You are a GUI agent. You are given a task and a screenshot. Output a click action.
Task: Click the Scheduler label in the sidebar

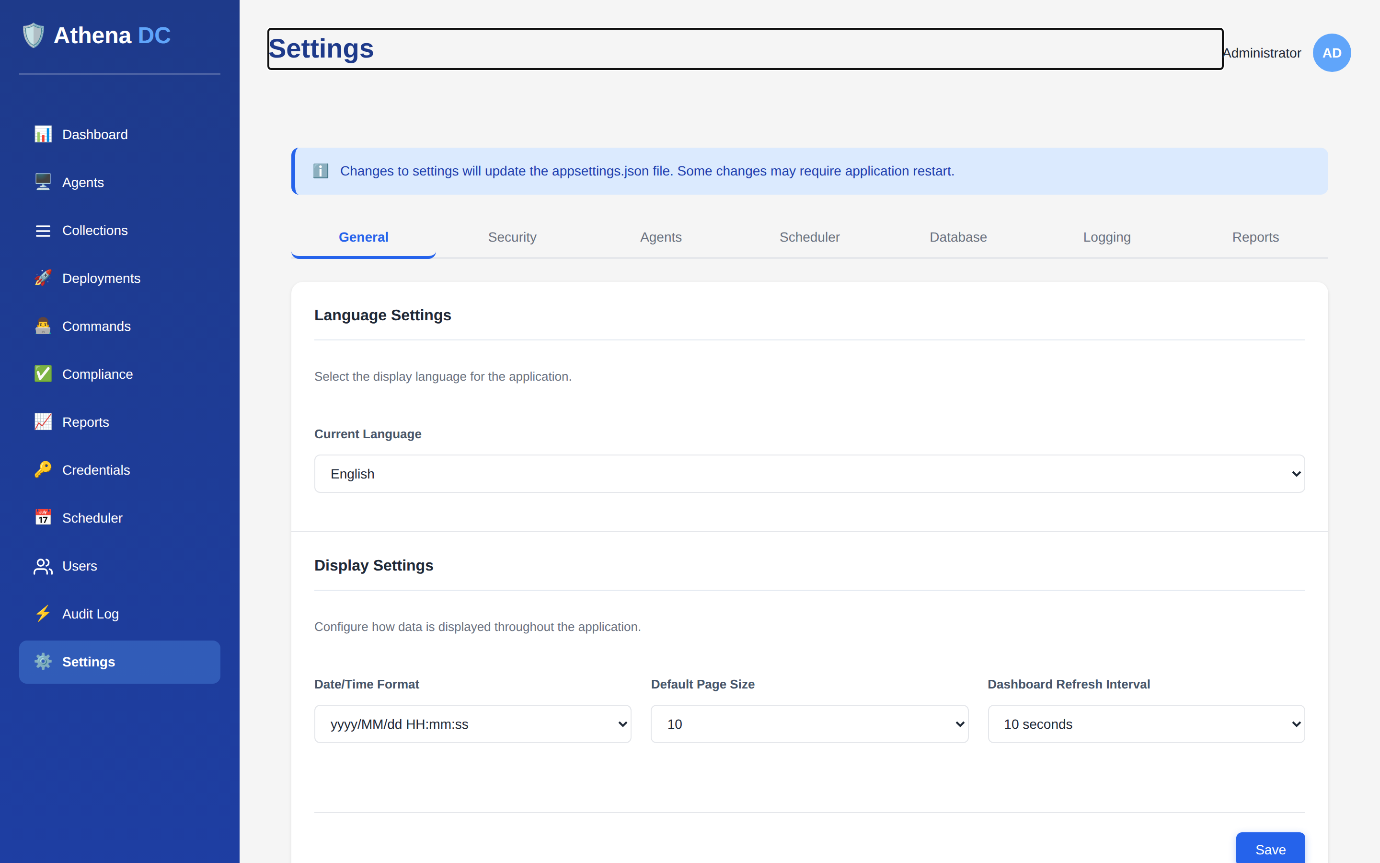92,518
